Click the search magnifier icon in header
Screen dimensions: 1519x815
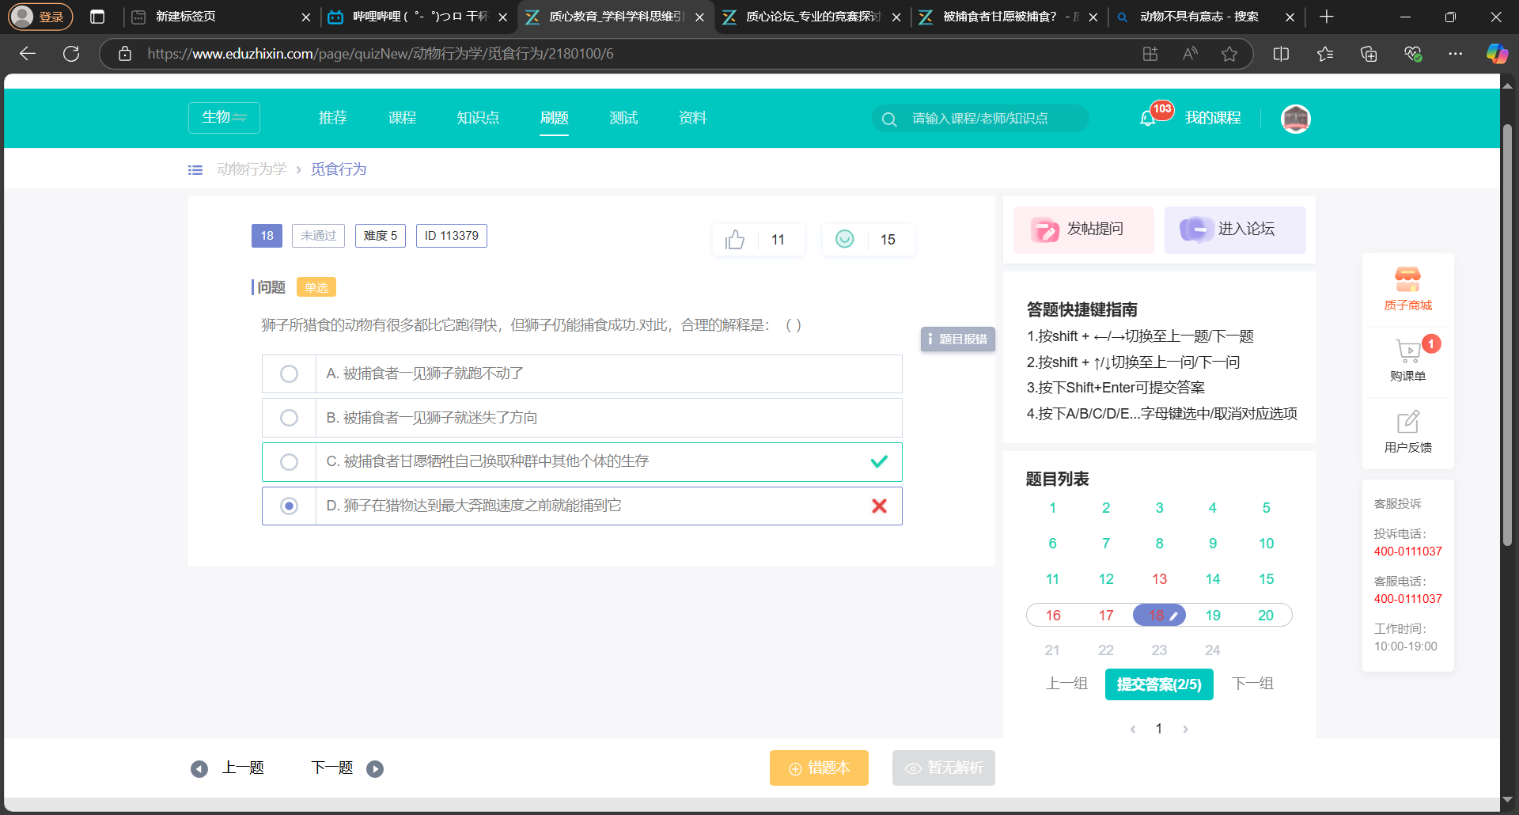tap(889, 119)
